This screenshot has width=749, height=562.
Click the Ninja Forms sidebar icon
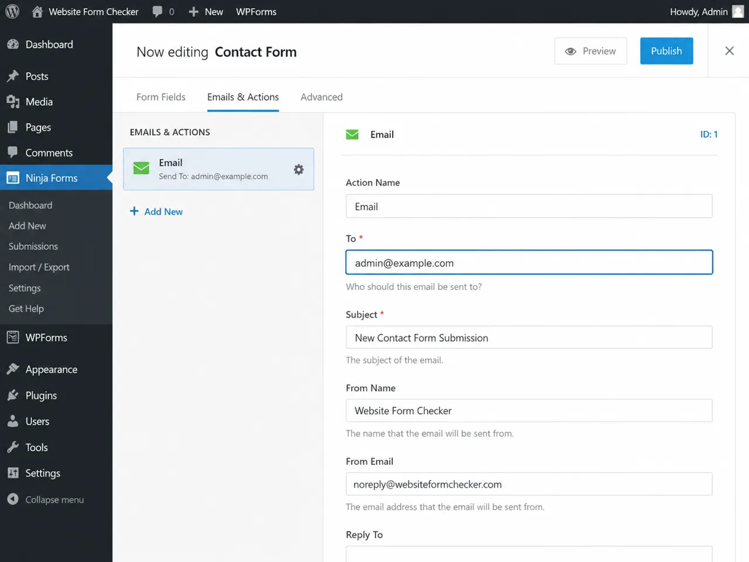click(13, 178)
